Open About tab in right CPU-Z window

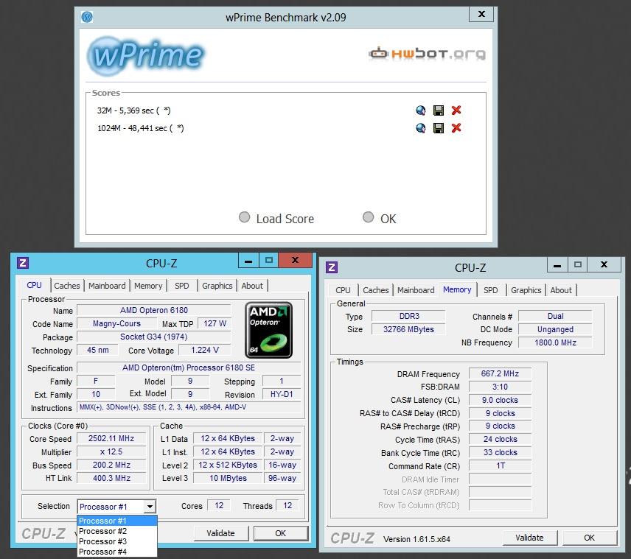(560, 290)
